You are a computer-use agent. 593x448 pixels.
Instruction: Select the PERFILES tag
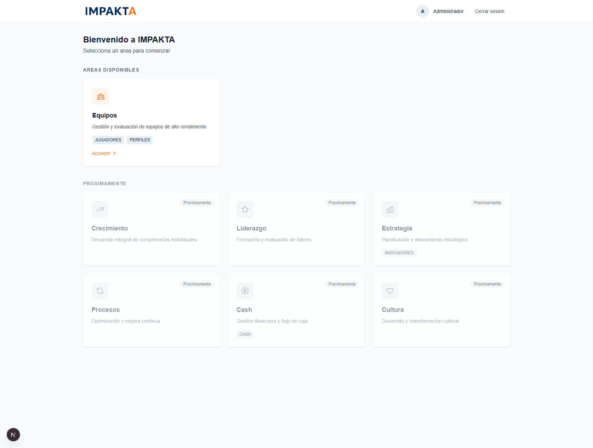point(140,140)
